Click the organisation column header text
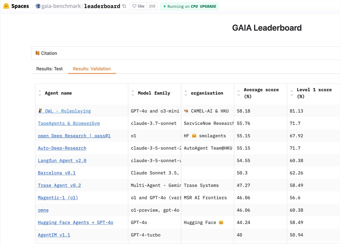The image size is (340, 245). point(207,93)
